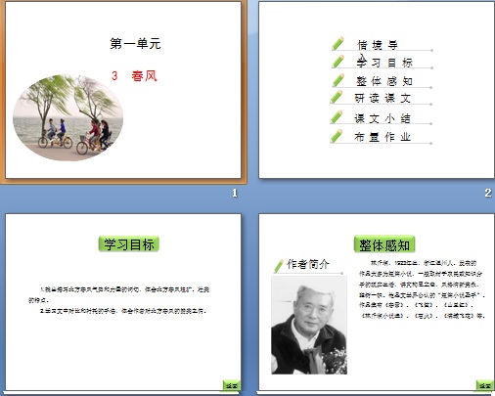The image size is (495, 396).
Task: Click the green 整体感知 heading banner
Action: 384,244
